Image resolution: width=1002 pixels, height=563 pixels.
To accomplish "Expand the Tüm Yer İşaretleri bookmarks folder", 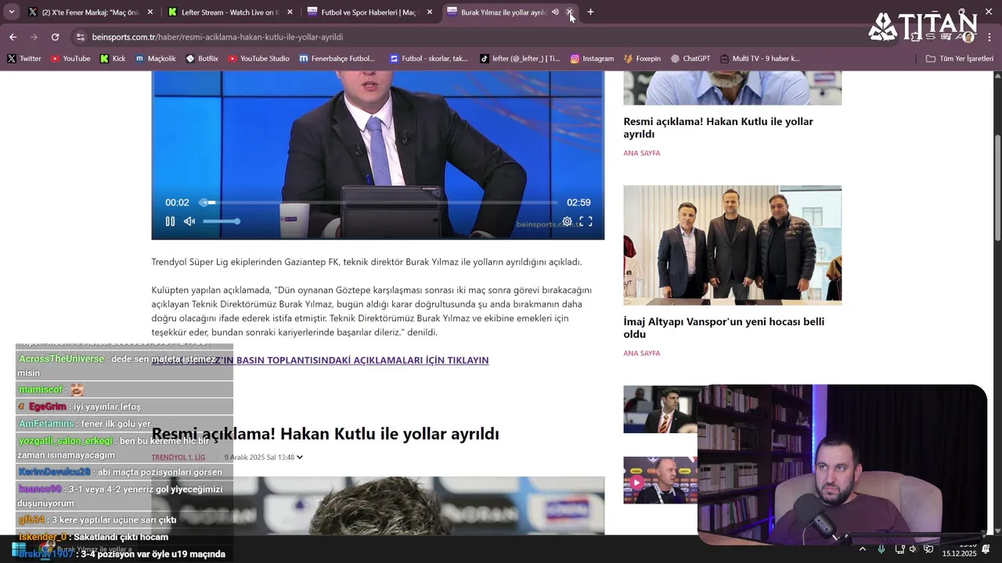I will coord(960,59).
